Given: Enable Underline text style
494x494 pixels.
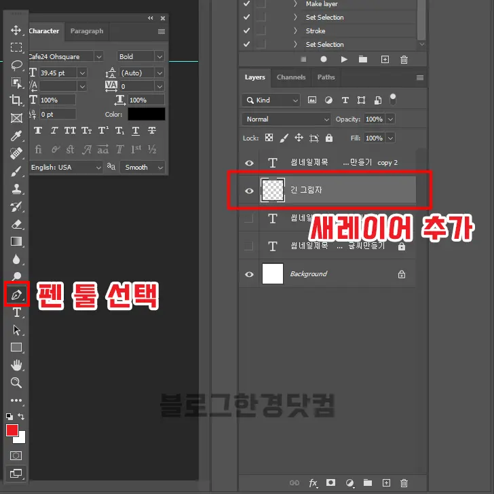Looking at the screenshot, I should pyautogui.click(x=136, y=130).
